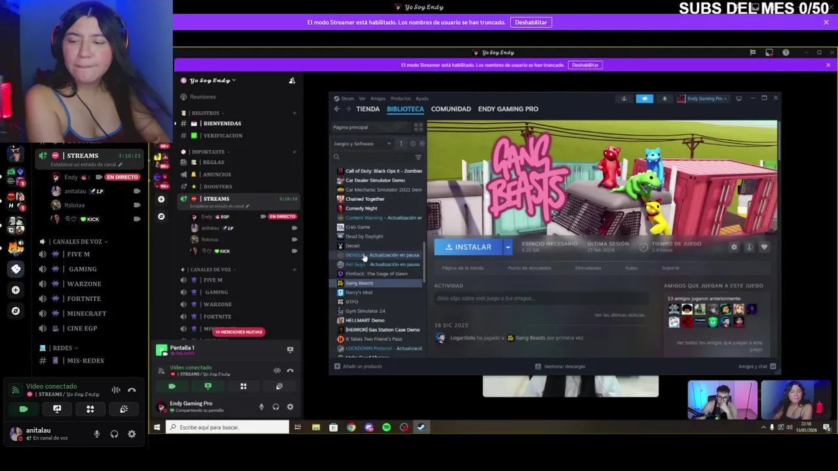Click Ver las últimas noticias link

(619, 315)
